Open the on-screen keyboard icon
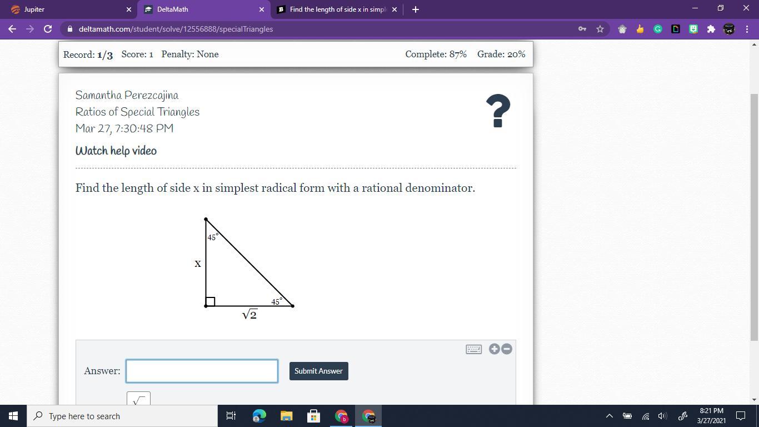This screenshot has height=427, width=759. (473, 349)
